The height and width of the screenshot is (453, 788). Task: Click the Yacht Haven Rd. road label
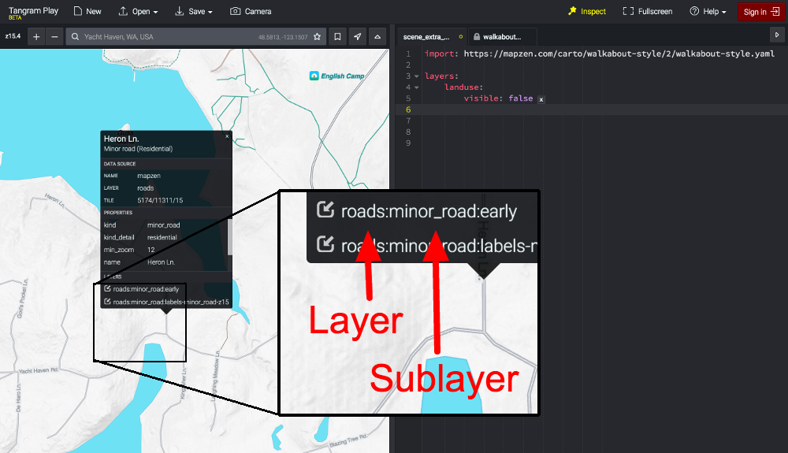tap(39, 370)
